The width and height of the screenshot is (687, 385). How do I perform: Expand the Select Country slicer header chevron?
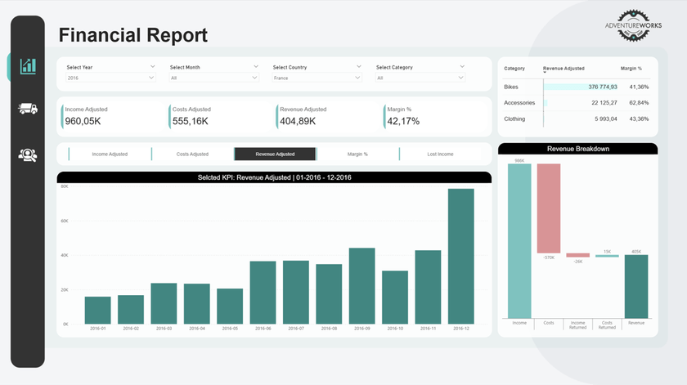pos(359,66)
